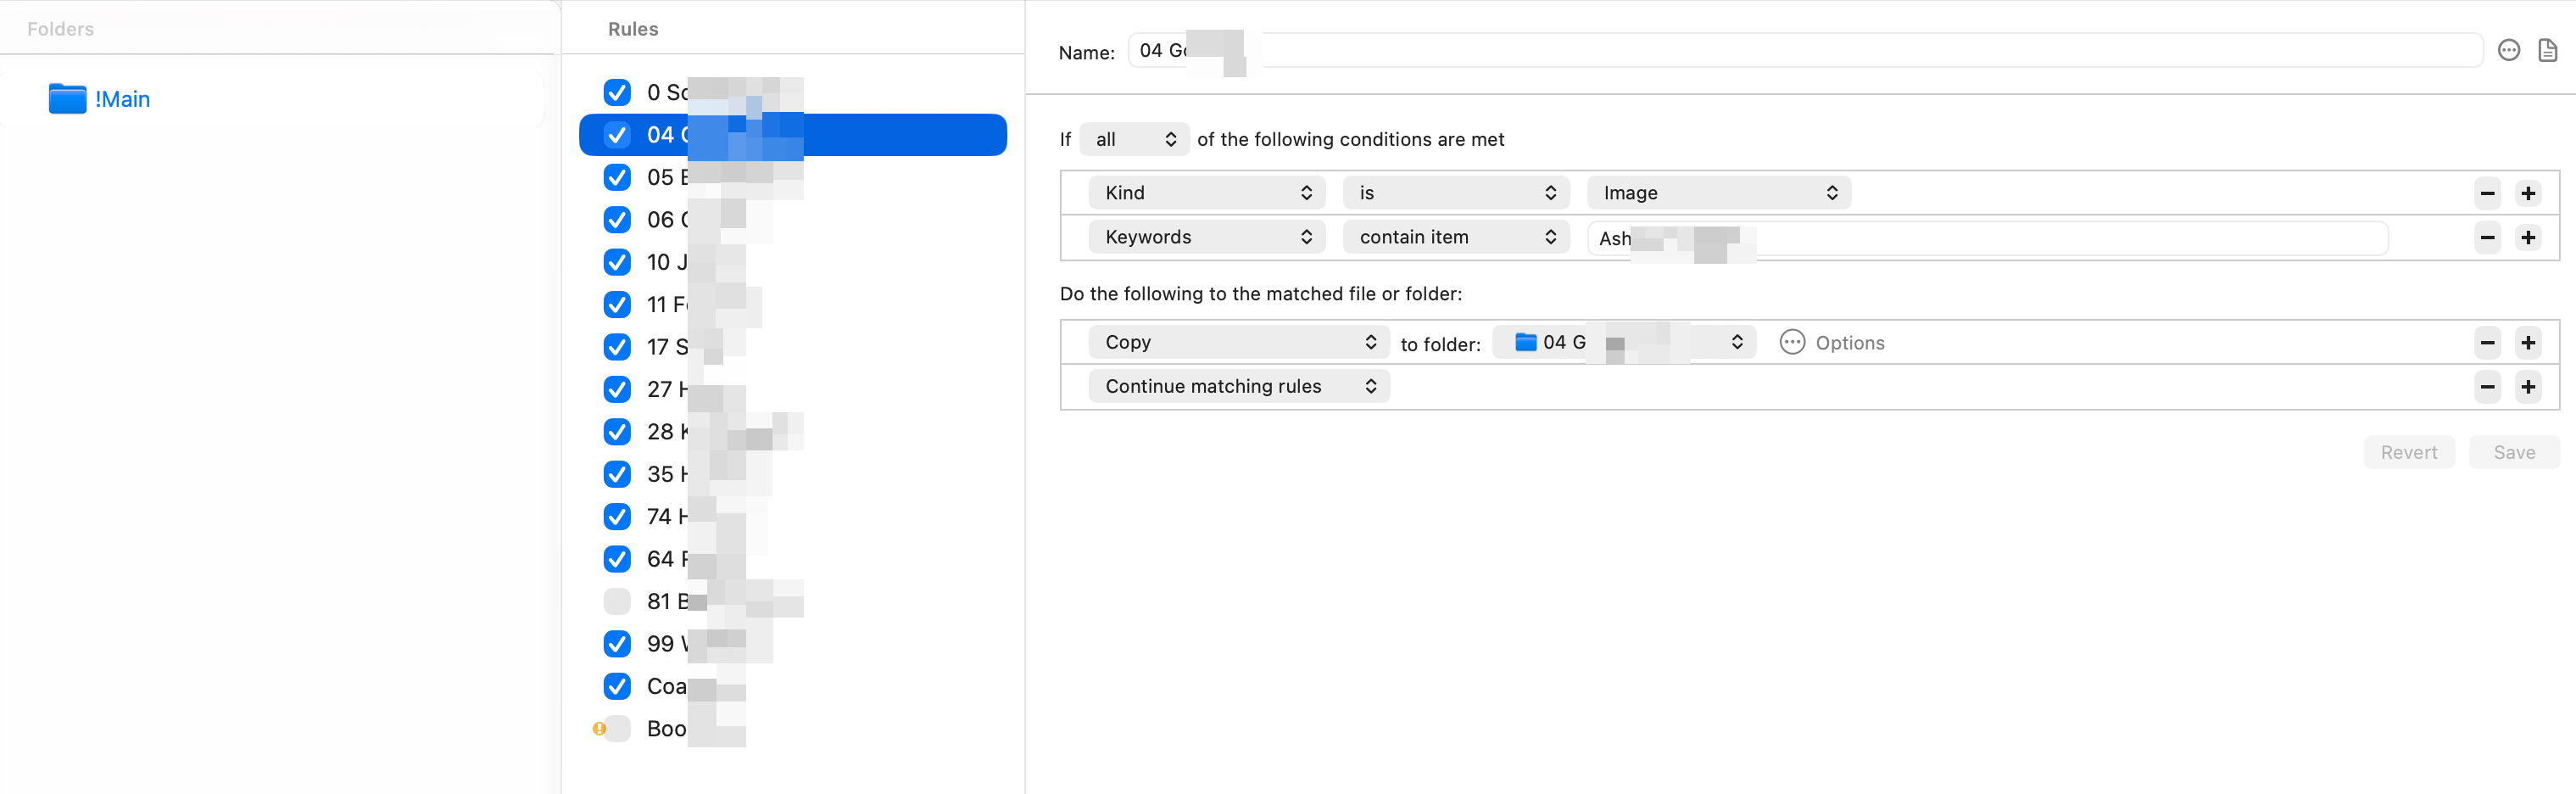2576x794 pixels.
Task: Change the 'is' operator dropdown
Action: click(1456, 193)
